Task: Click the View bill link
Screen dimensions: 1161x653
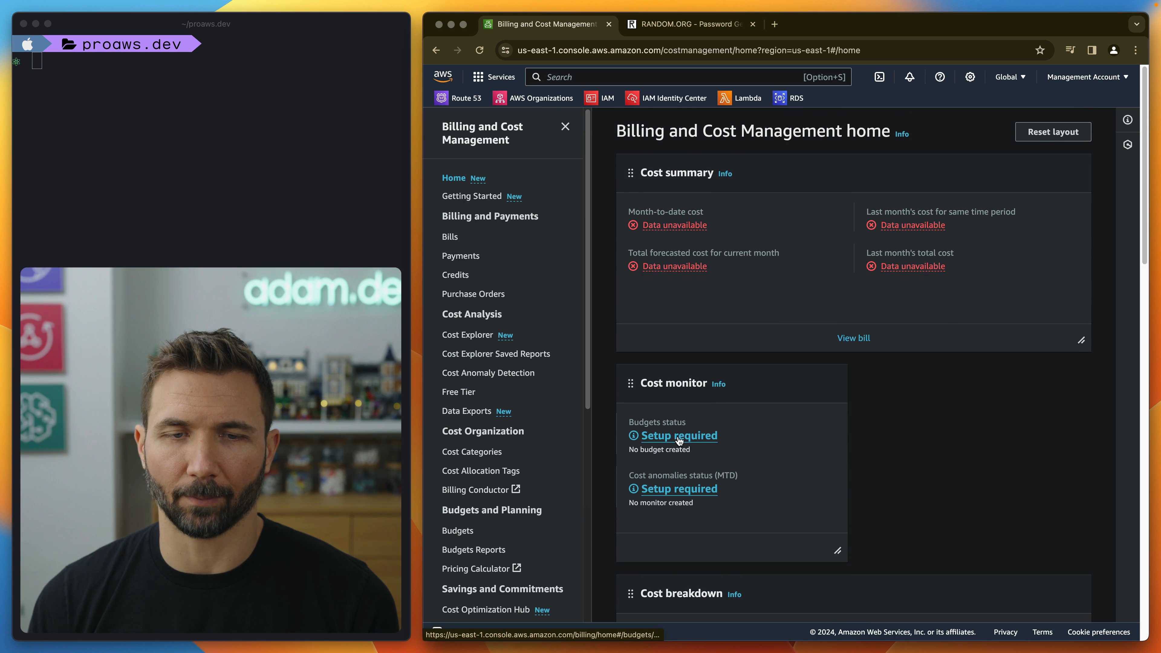Action: pyautogui.click(x=853, y=338)
